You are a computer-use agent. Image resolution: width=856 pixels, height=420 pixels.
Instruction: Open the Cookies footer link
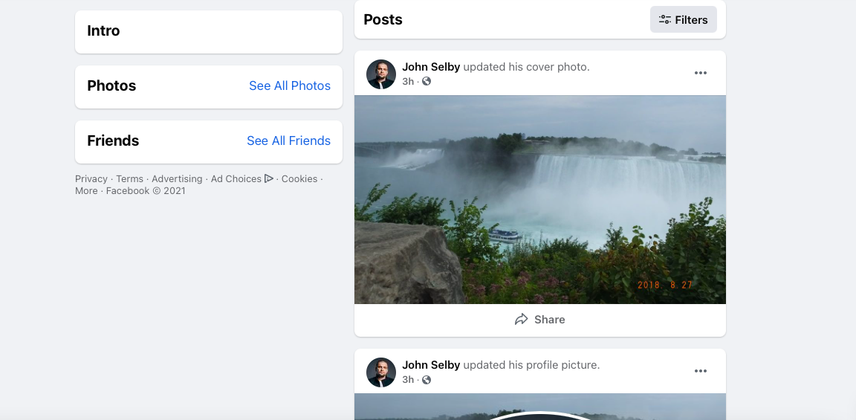[299, 179]
